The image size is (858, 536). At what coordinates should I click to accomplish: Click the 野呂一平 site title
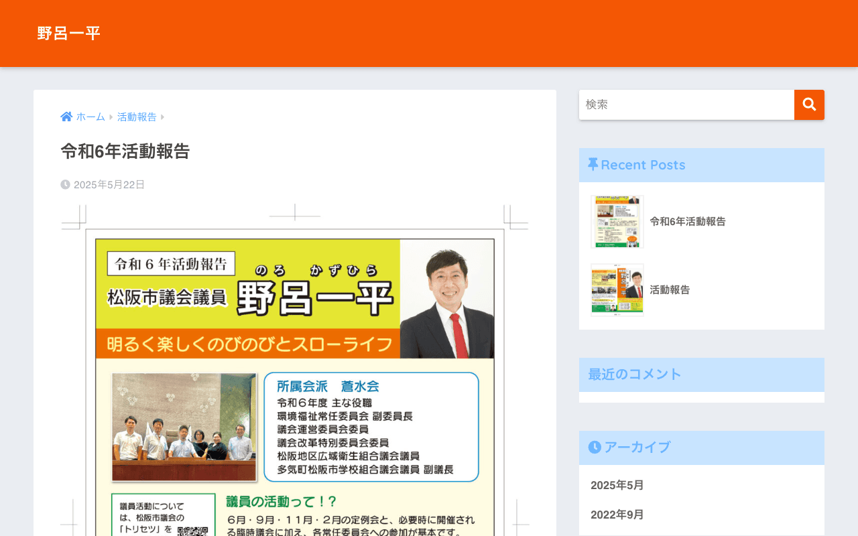(x=68, y=33)
